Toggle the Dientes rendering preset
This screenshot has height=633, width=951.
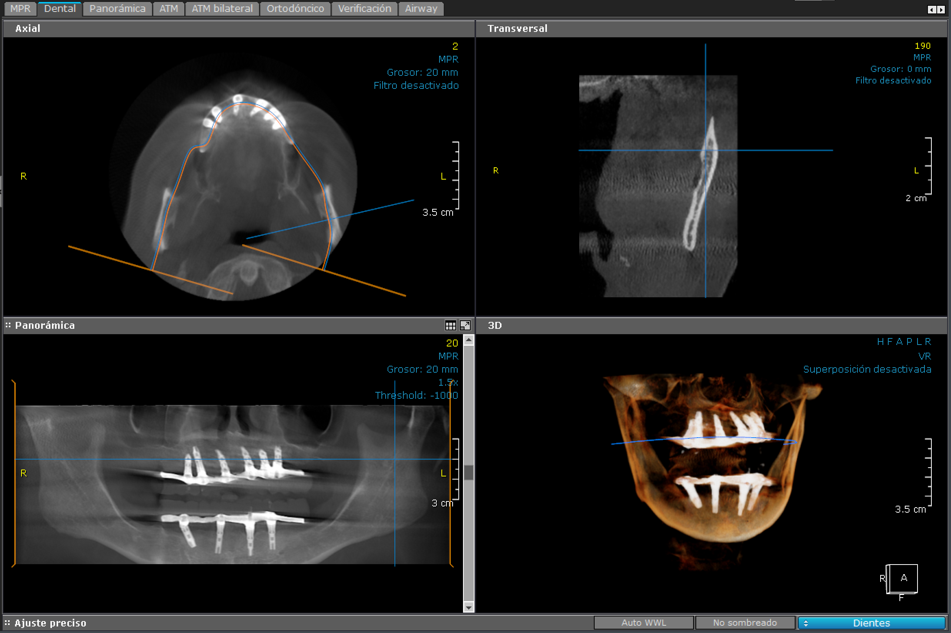[x=872, y=623]
